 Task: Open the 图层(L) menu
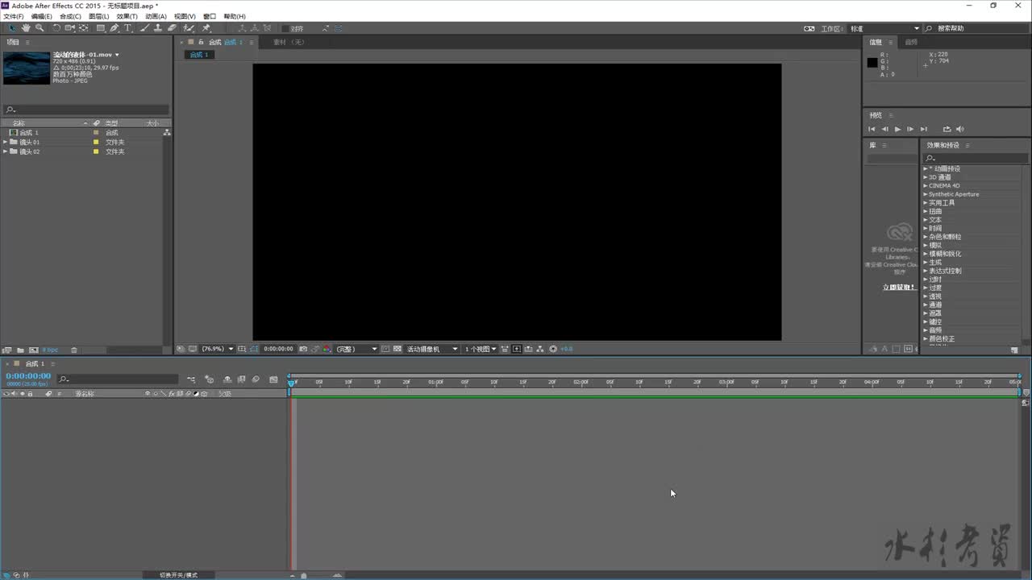[98, 16]
